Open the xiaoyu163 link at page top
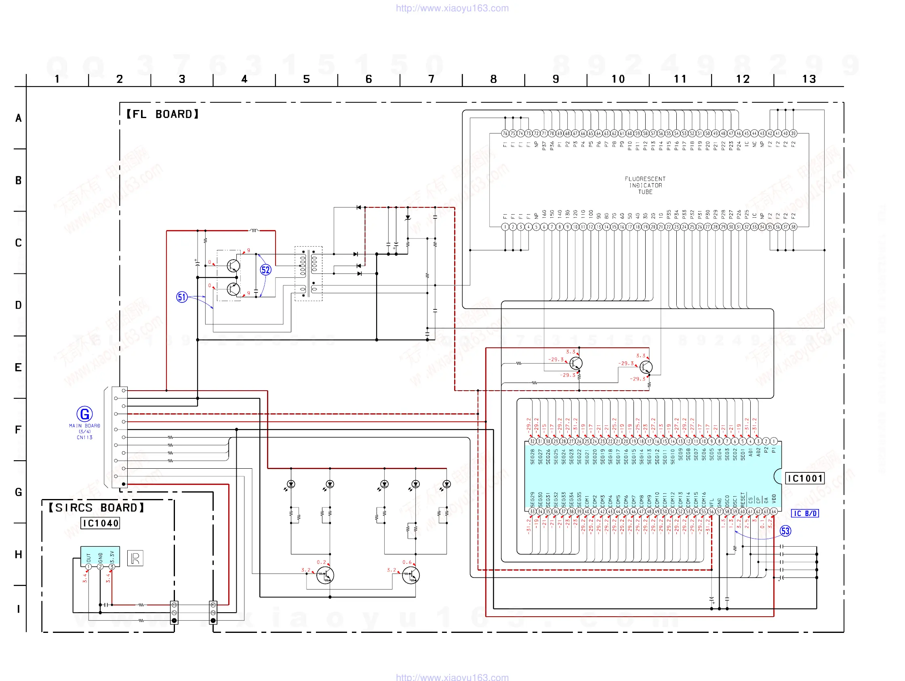 pos(452,8)
